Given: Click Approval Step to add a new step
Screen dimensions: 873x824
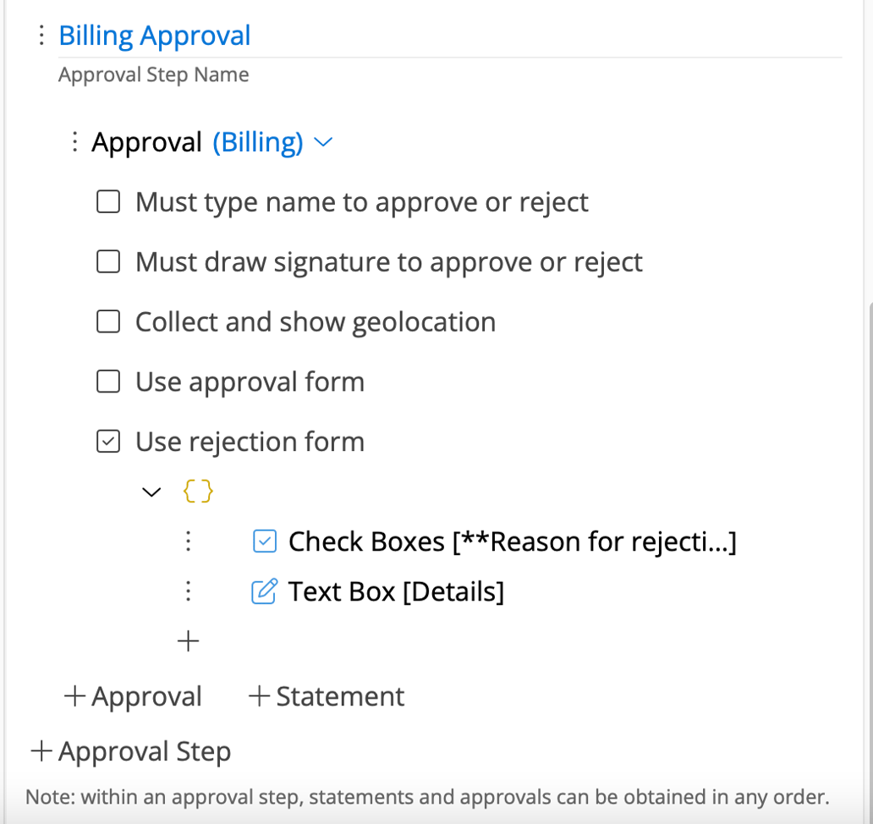Looking at the screenshot, I should tap(129, 750).
